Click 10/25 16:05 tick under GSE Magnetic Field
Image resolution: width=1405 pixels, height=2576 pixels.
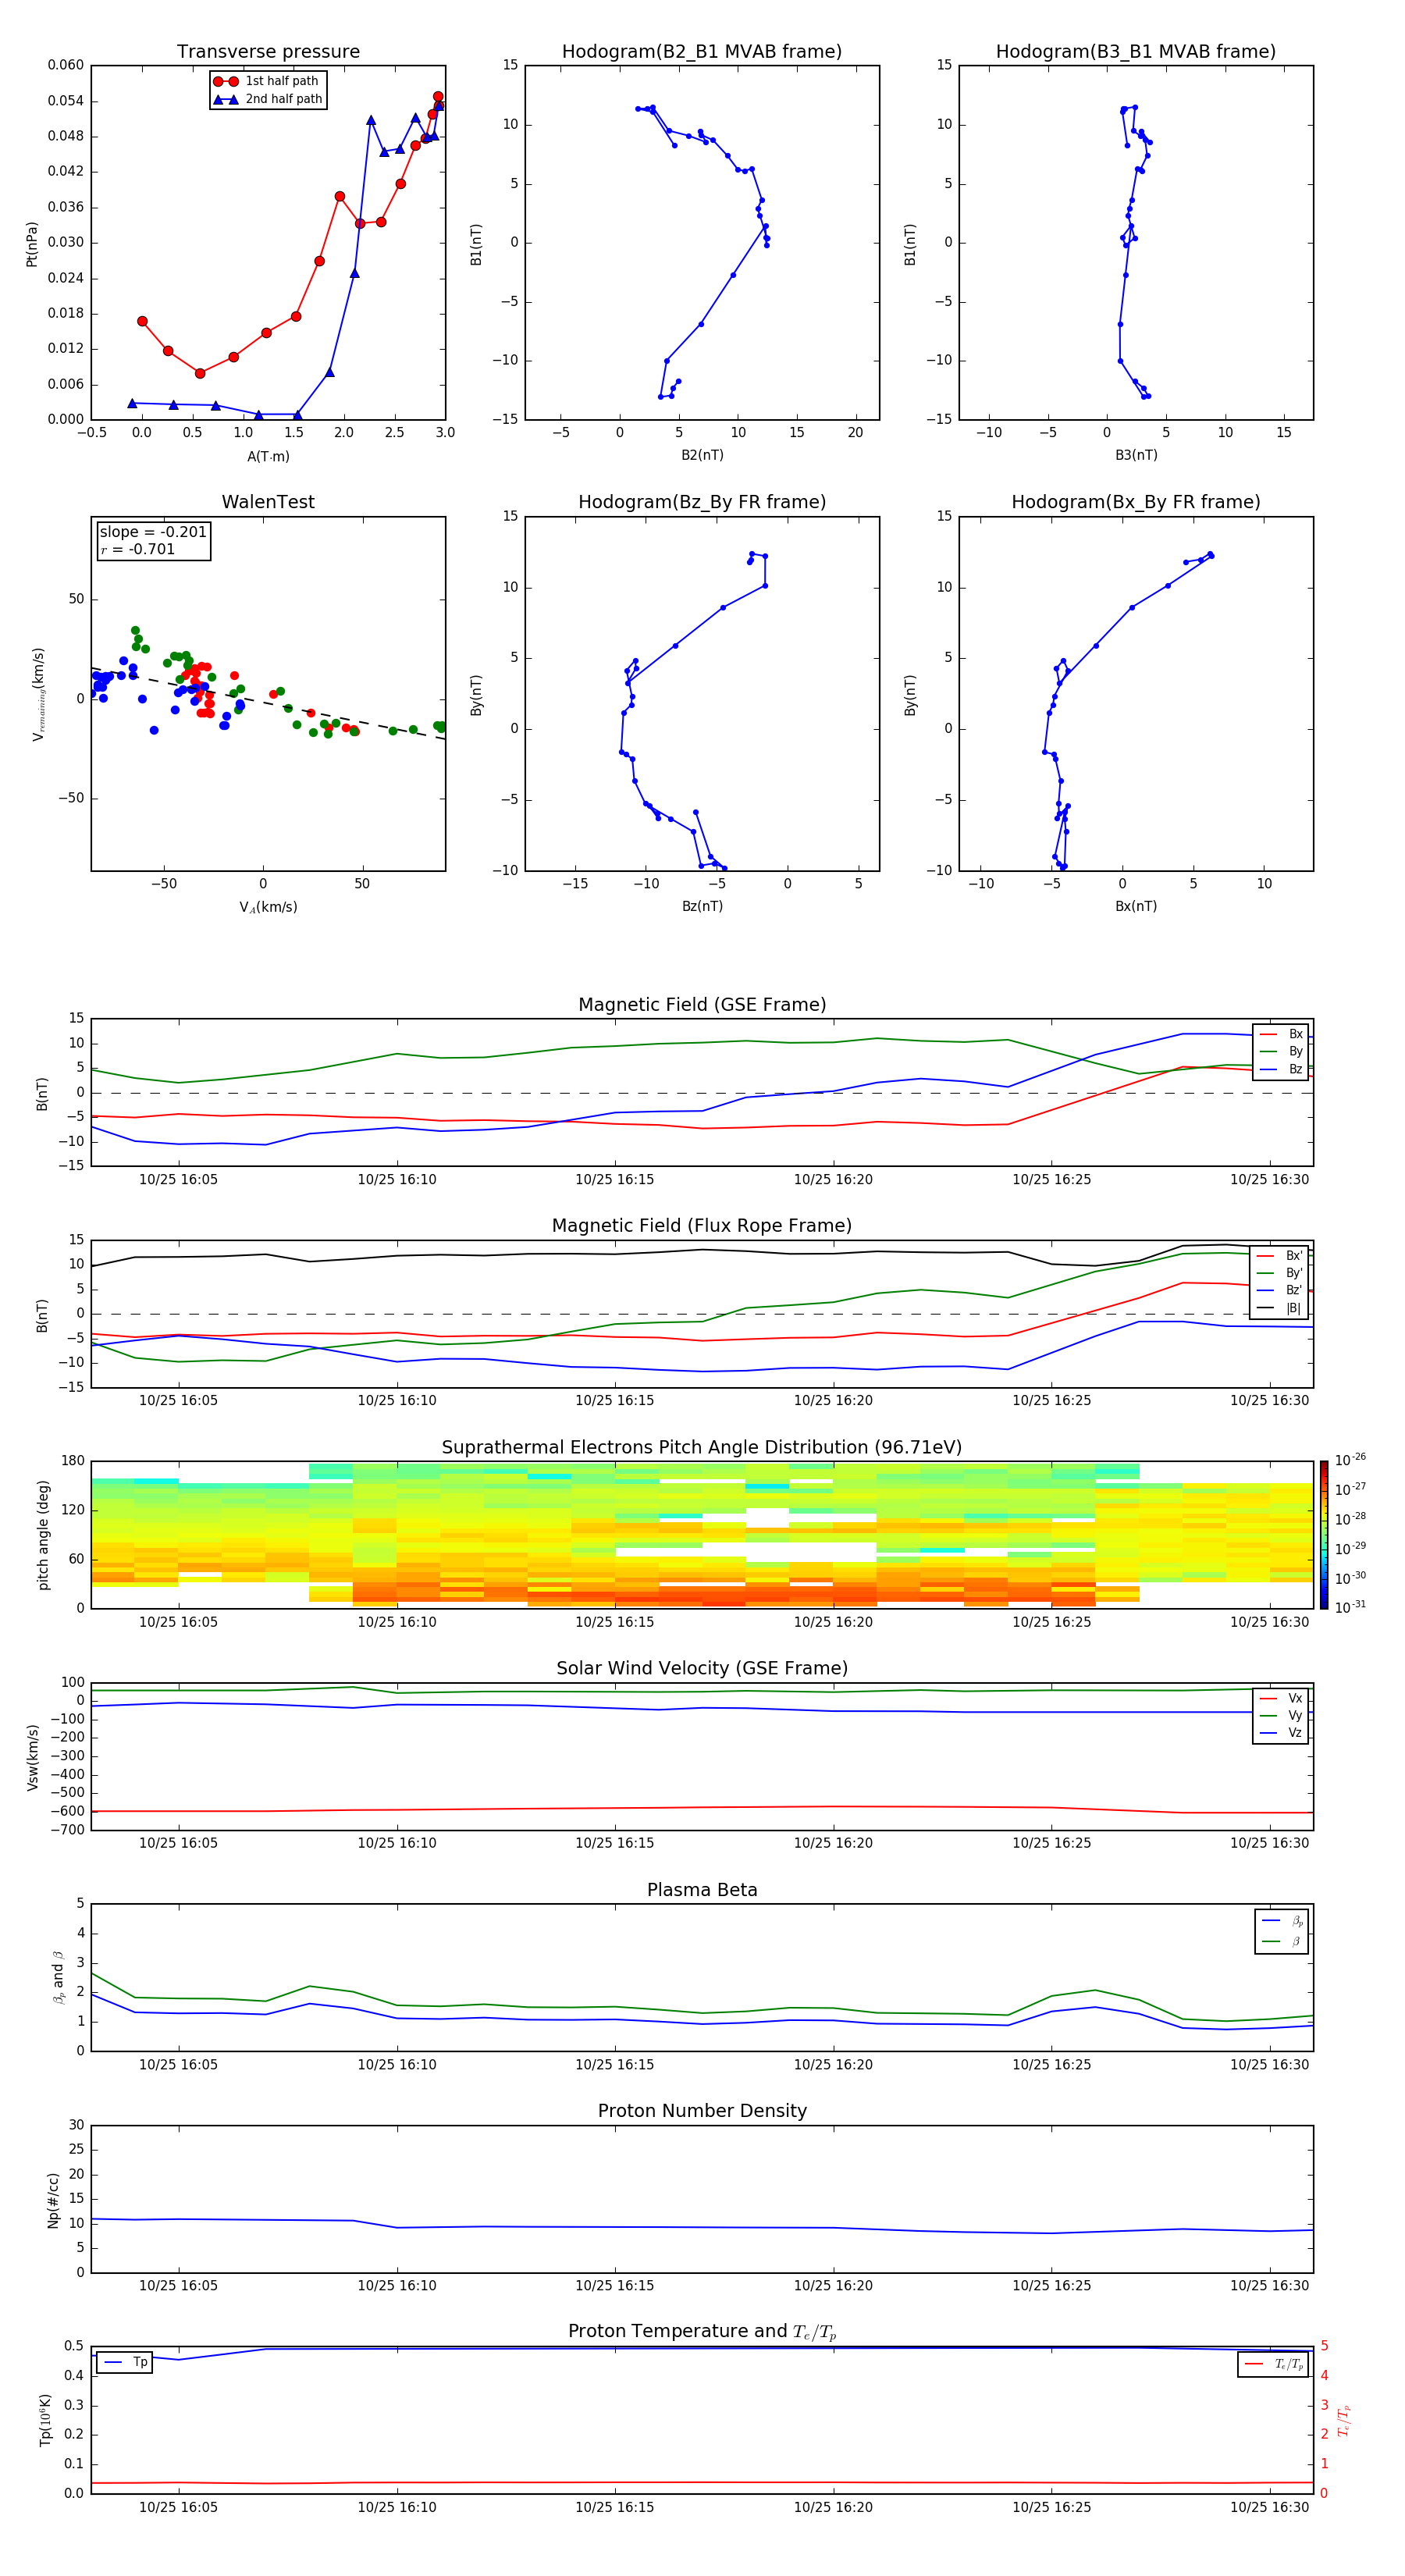pyautogui.click(x=178, y=1180)
